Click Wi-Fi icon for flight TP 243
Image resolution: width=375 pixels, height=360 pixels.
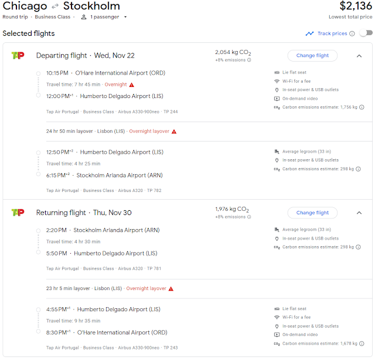pos(277,317)
